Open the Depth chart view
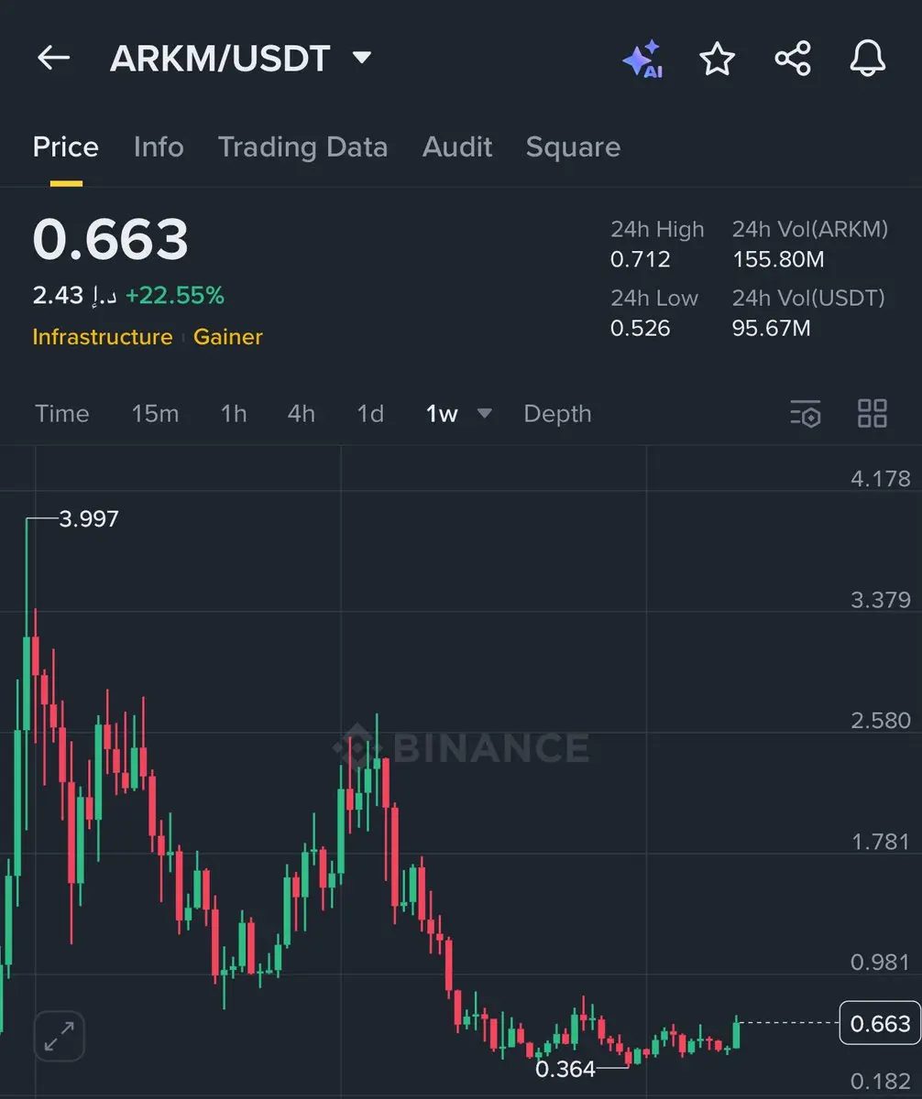Screen dimensions: 922x1099 click(x=557, y=414)
